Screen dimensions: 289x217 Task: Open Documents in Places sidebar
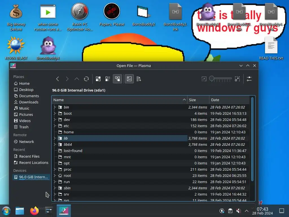(31, 96)
